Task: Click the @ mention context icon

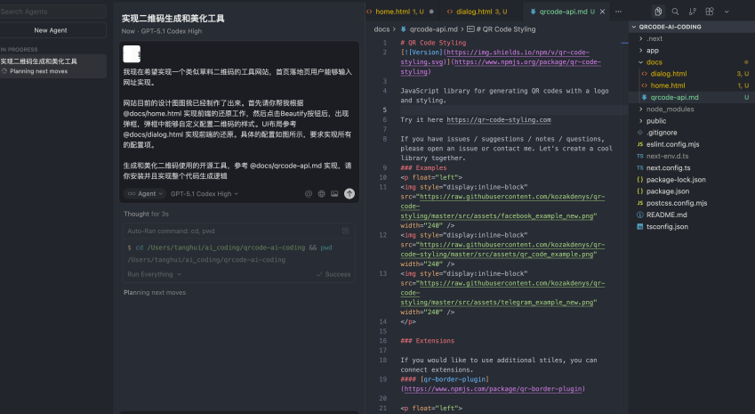Action: click(309, 193)
